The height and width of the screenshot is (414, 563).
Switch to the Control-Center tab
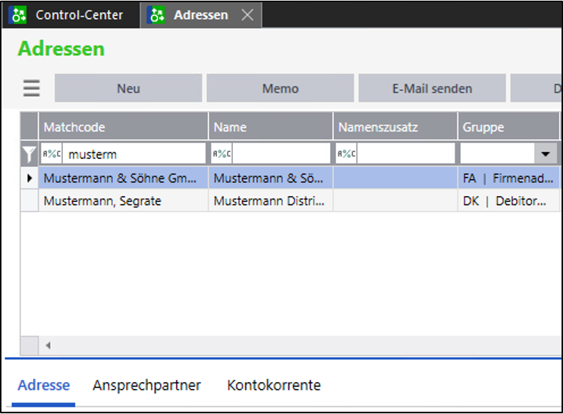tap(79, 15)
